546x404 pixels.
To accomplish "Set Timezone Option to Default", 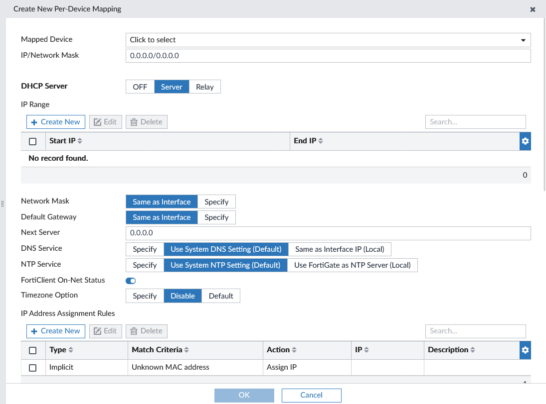I will point(220,296).
